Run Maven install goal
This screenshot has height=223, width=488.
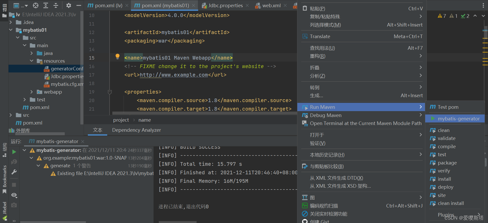click(x=455, y=179)
